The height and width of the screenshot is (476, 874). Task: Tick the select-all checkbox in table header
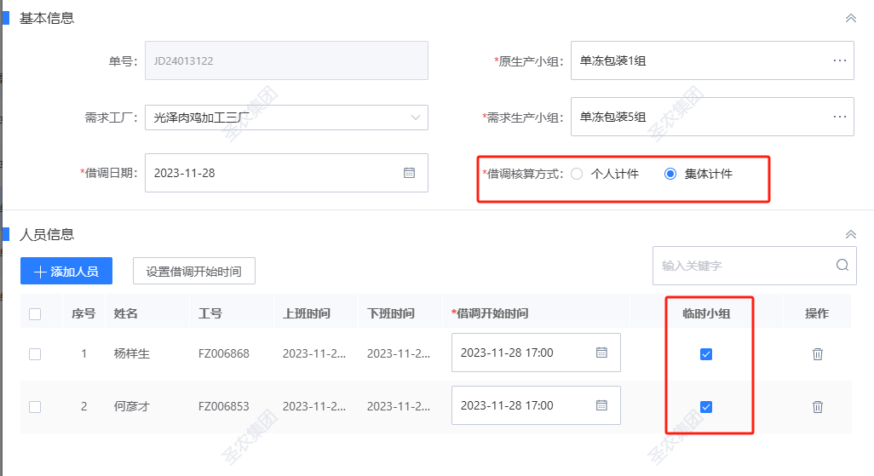click(35, 314)
